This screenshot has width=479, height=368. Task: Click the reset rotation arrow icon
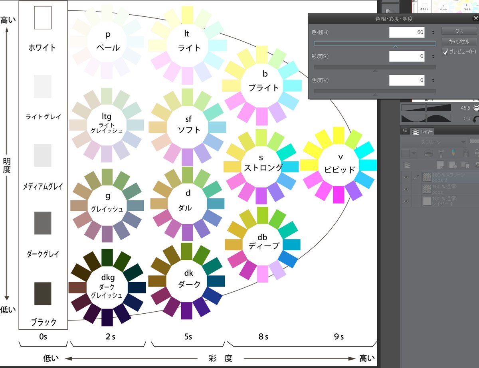(x=476, y=119)
